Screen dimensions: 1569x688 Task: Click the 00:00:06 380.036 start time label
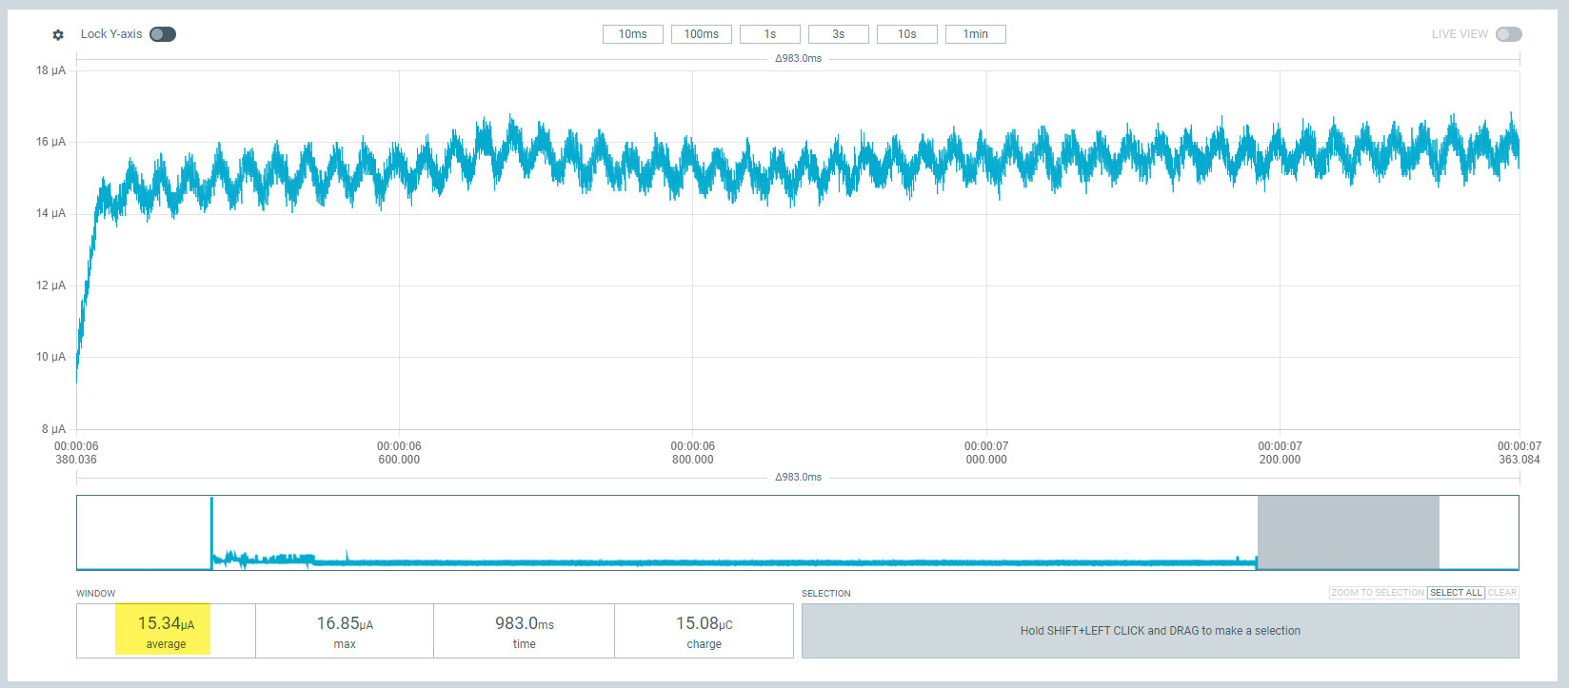[x=76, y=453]
